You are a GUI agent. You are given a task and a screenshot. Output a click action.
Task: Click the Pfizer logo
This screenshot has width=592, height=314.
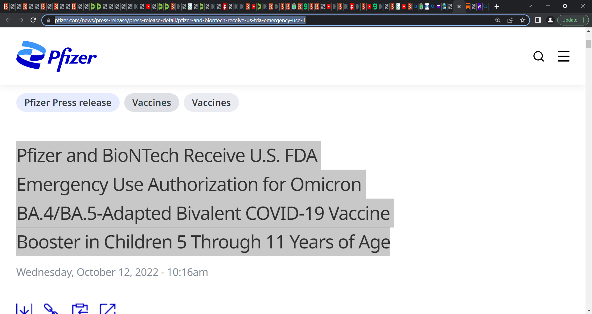(56, 56)
